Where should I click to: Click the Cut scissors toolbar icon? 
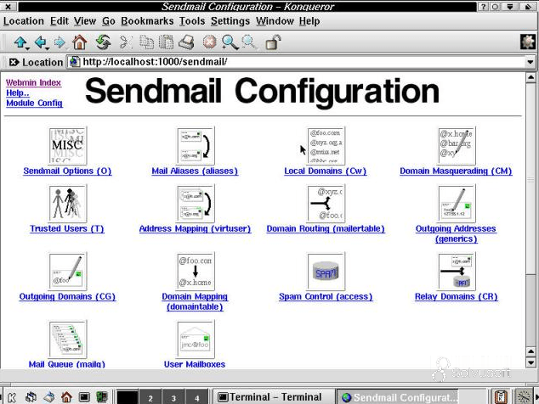point(126,42)
